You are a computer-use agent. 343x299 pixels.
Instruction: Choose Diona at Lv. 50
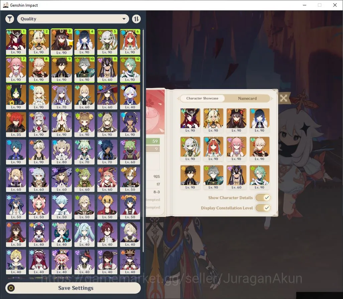coord(39,207)
